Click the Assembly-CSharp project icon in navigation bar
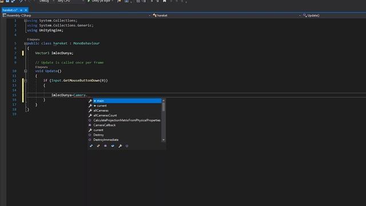The height and width of the screenshot is (206, 366). coord(4,15)
